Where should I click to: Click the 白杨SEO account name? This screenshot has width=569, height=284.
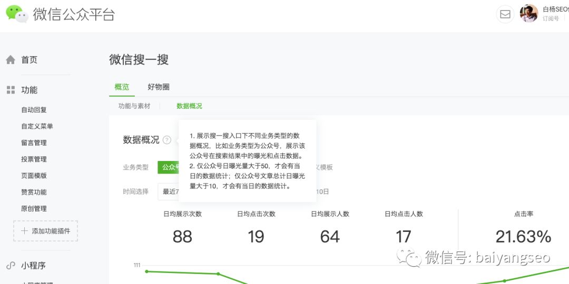[x=556, y=9]
